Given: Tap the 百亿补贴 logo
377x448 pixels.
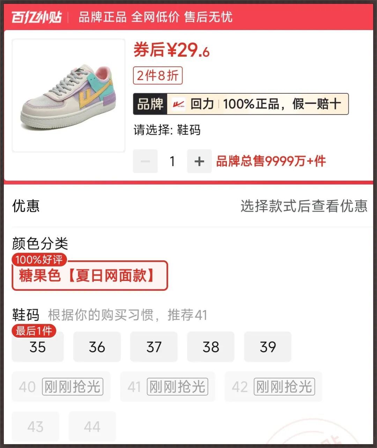Looking at the screenshot, I should click(x=36, y=17).
